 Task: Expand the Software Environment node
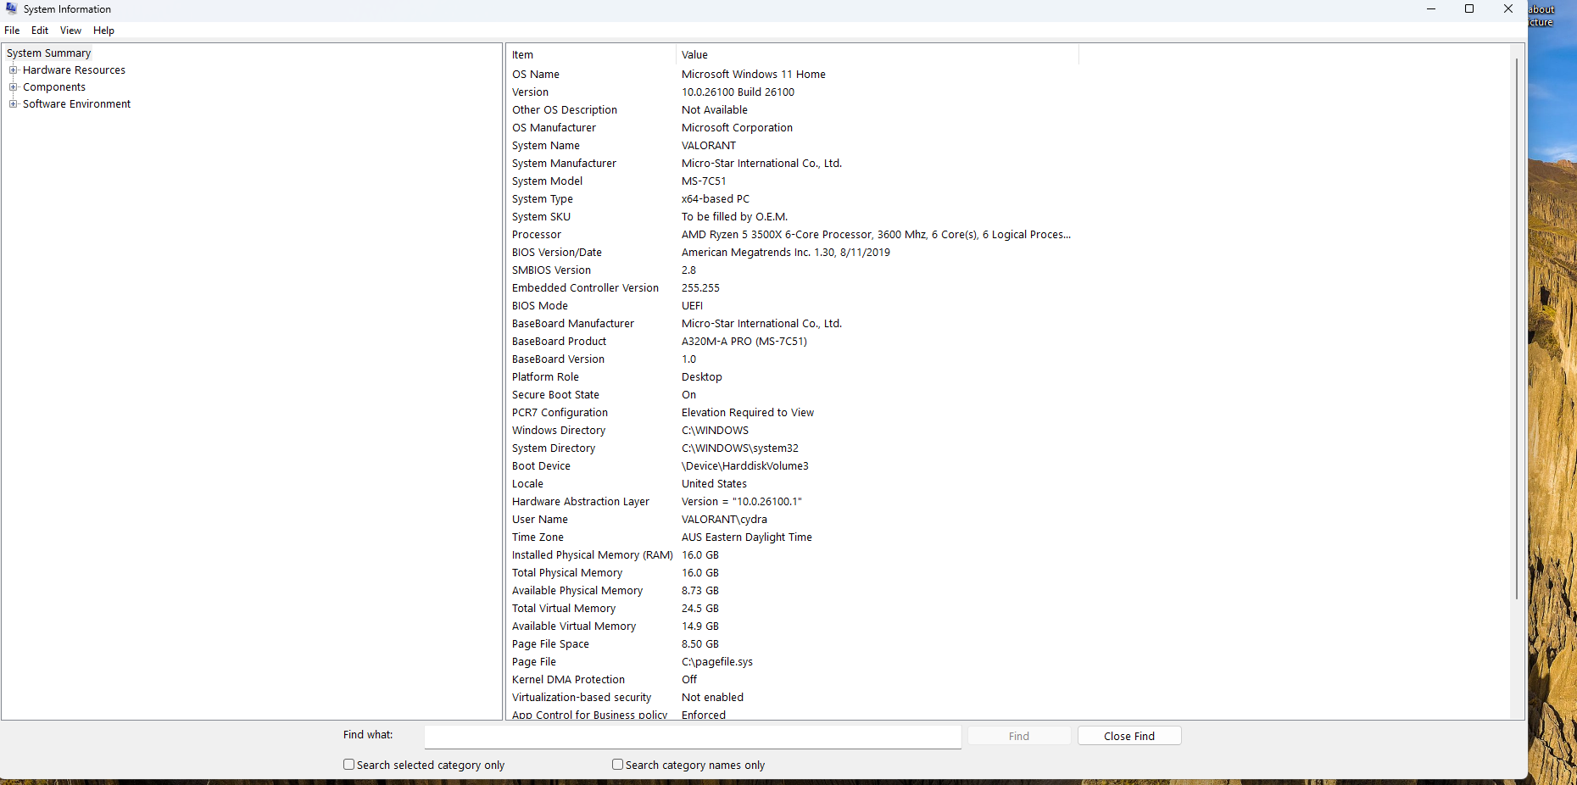point(13,104)
